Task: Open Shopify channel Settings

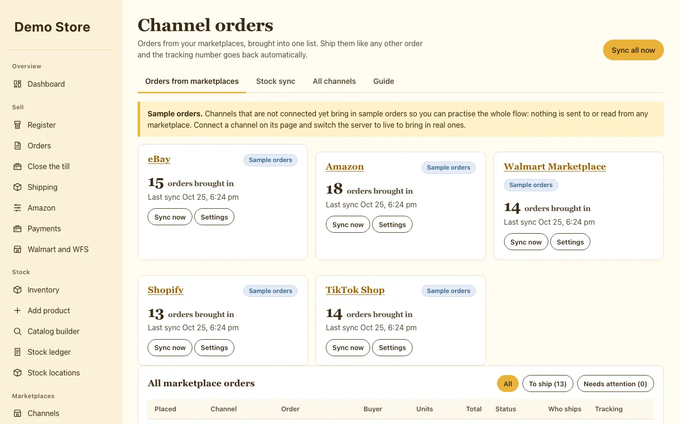Action: click(x=214, y=348)
